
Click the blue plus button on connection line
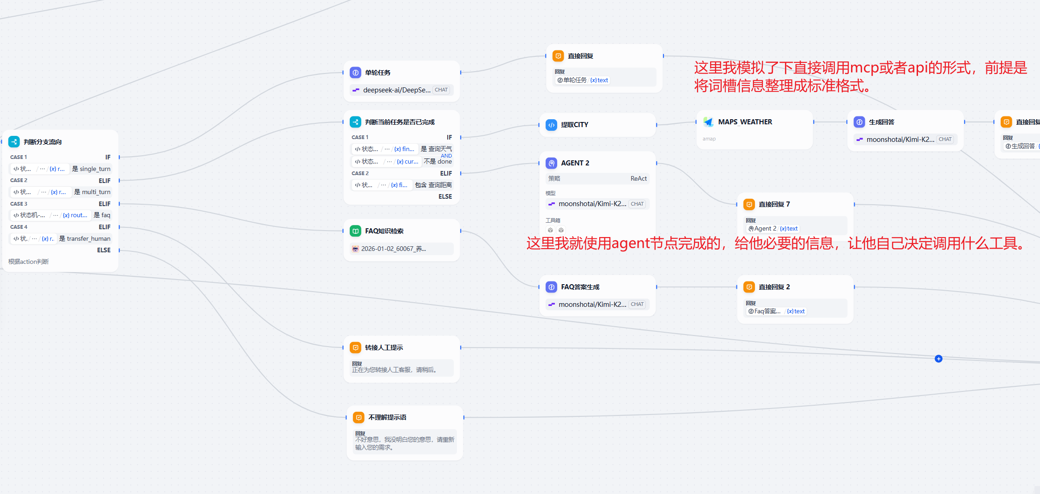point(938,359)
